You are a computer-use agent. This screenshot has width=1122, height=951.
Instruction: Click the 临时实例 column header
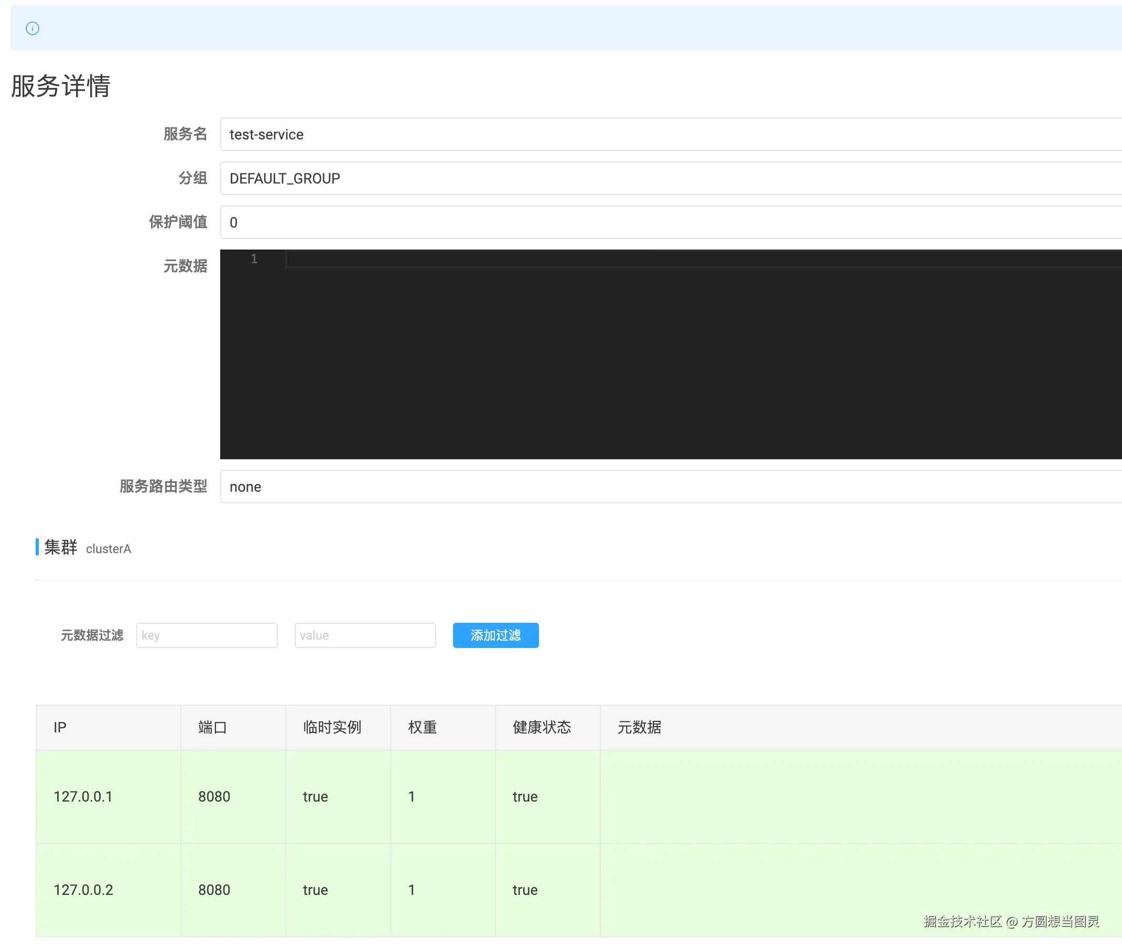[x=331, y=727]
